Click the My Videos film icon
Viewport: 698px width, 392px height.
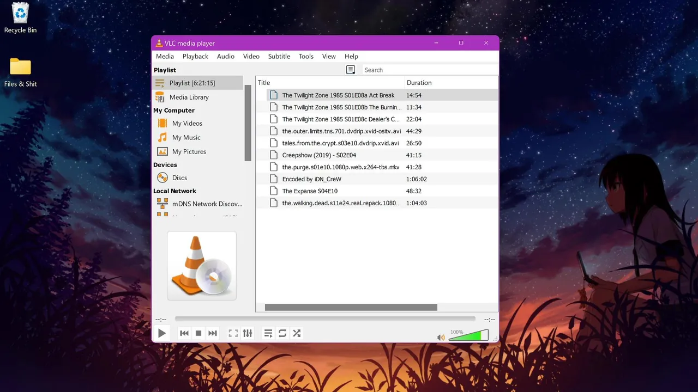tap(162, 123)
